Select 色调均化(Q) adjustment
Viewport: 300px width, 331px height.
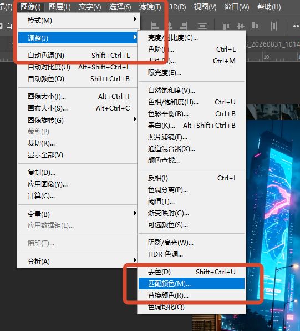192,307
